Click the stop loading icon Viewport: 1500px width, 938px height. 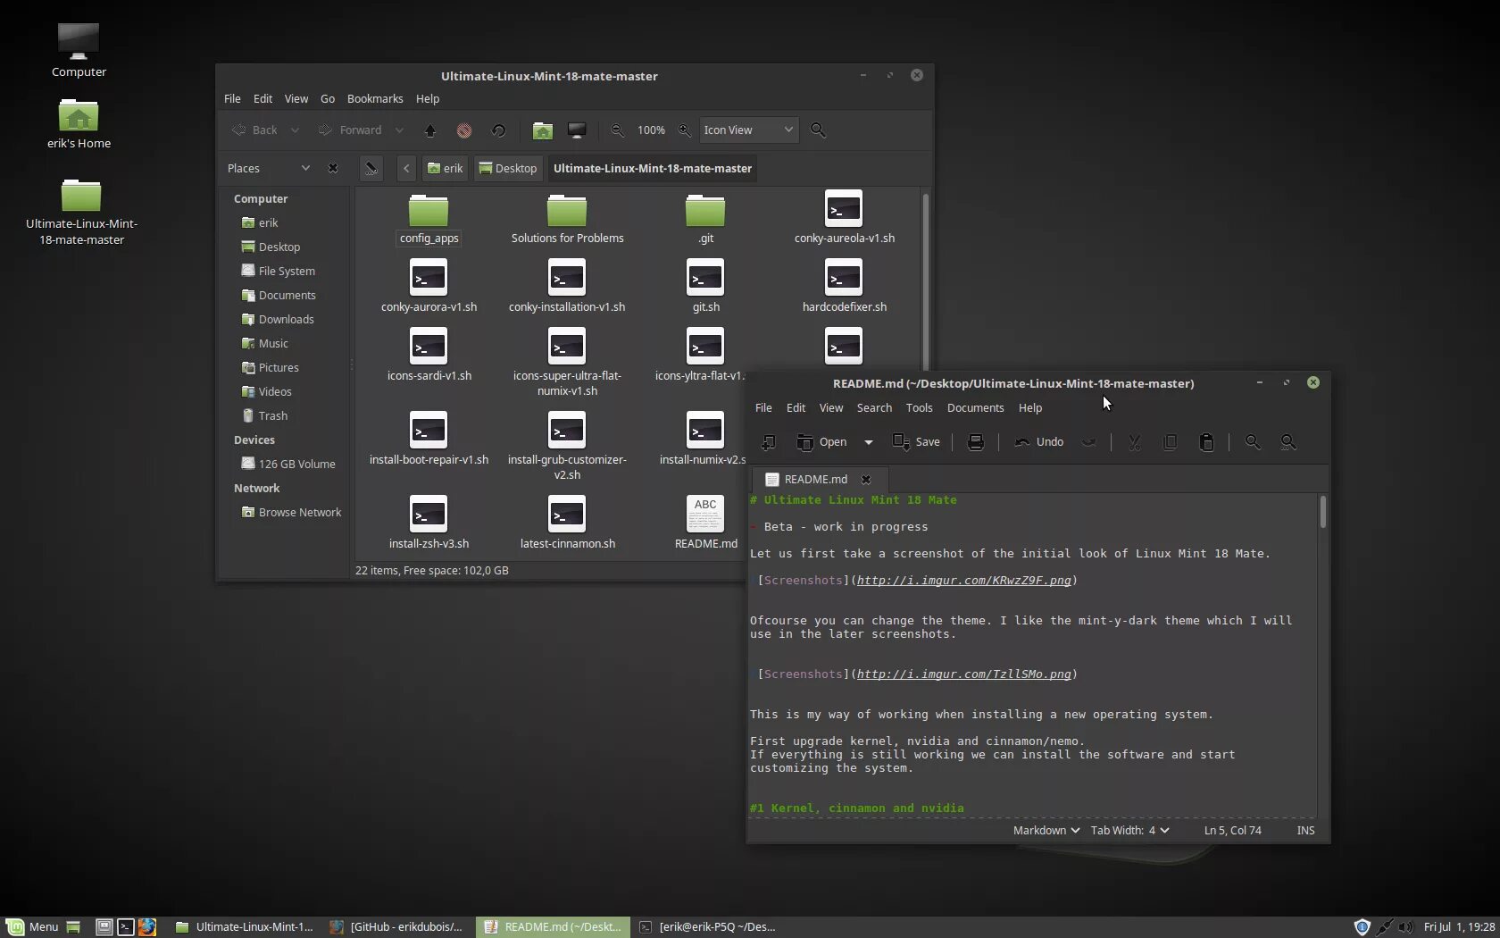click(464, 130)
